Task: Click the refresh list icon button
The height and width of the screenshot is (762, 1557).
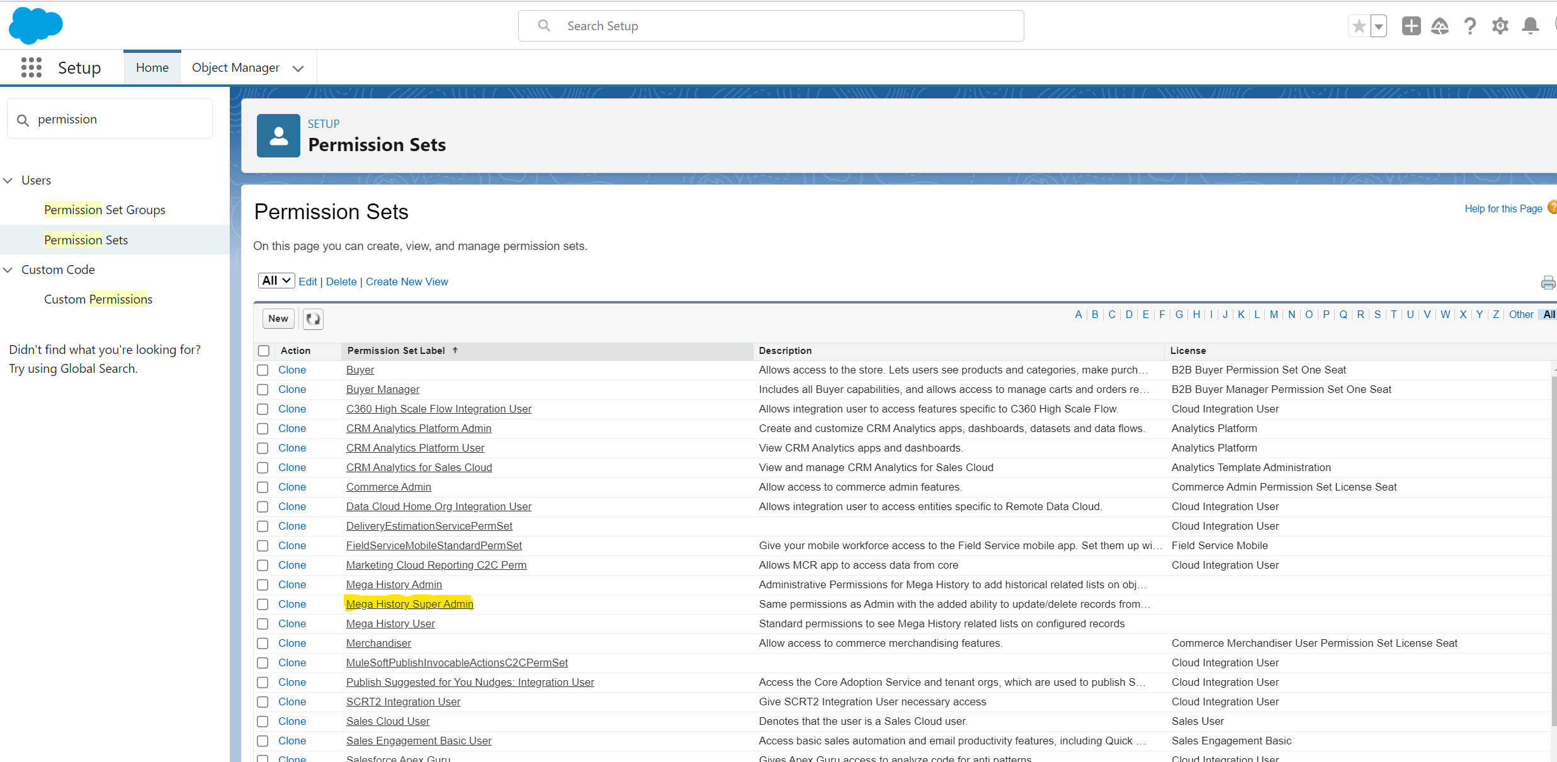Action: [313, 319]
